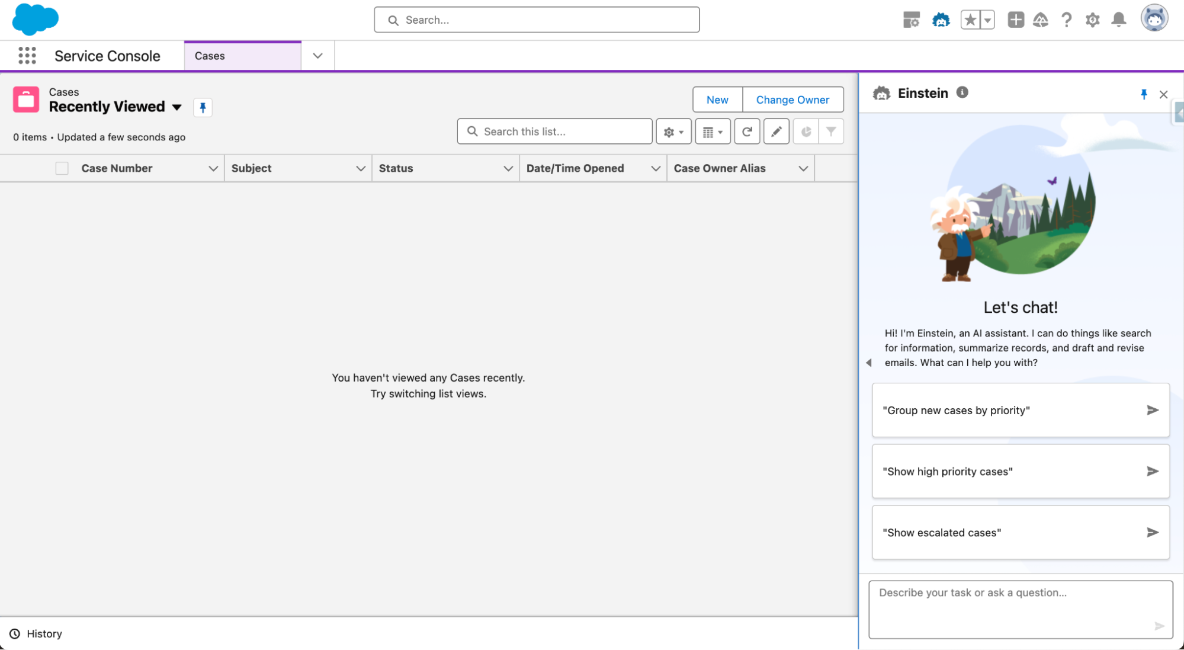Open the filter icon for this list

[x=832, y=131]
